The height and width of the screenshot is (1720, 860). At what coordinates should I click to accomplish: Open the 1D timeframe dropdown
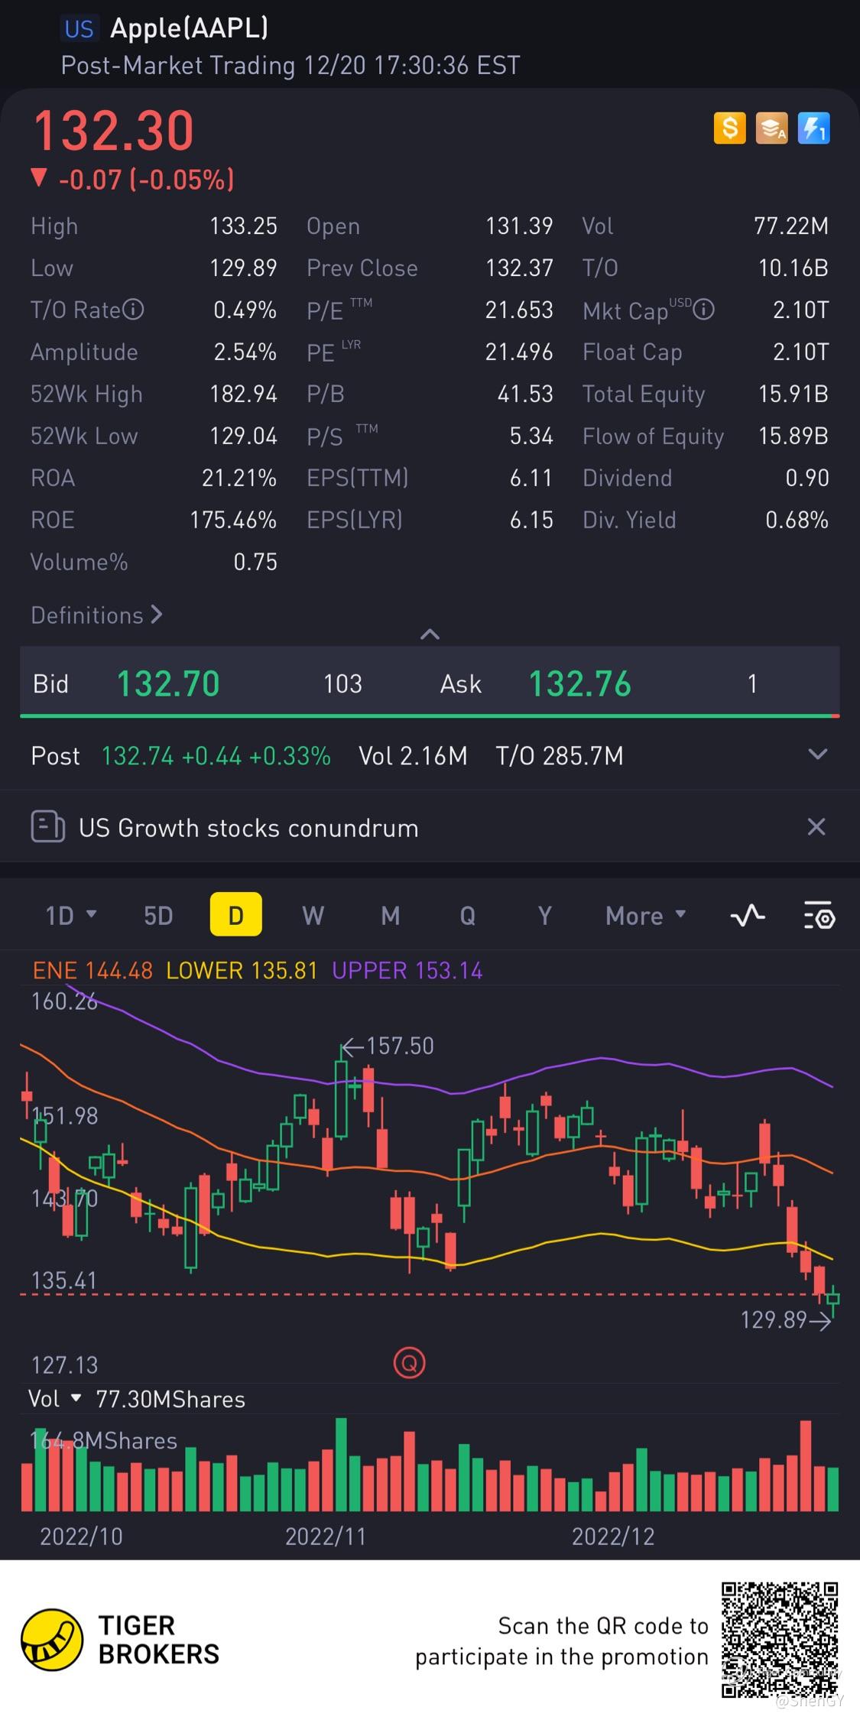[x=70, y=915]
